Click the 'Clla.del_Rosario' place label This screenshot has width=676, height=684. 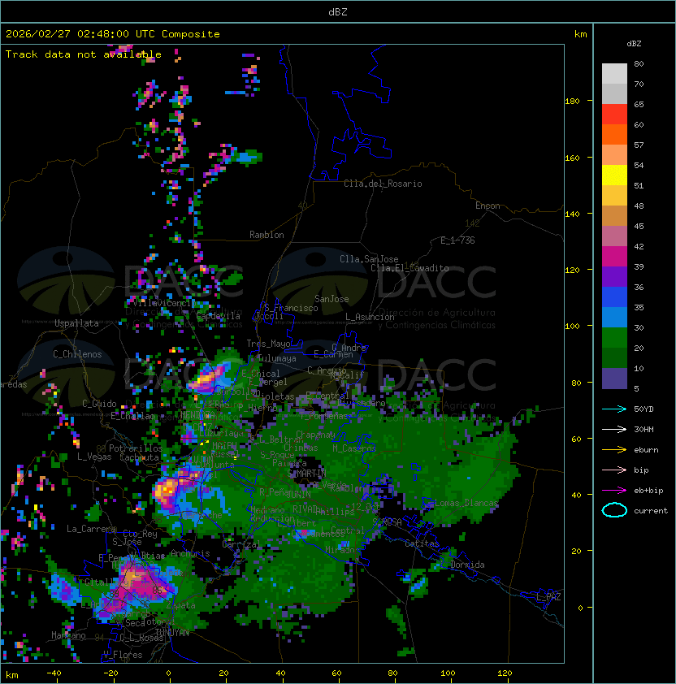383,184
